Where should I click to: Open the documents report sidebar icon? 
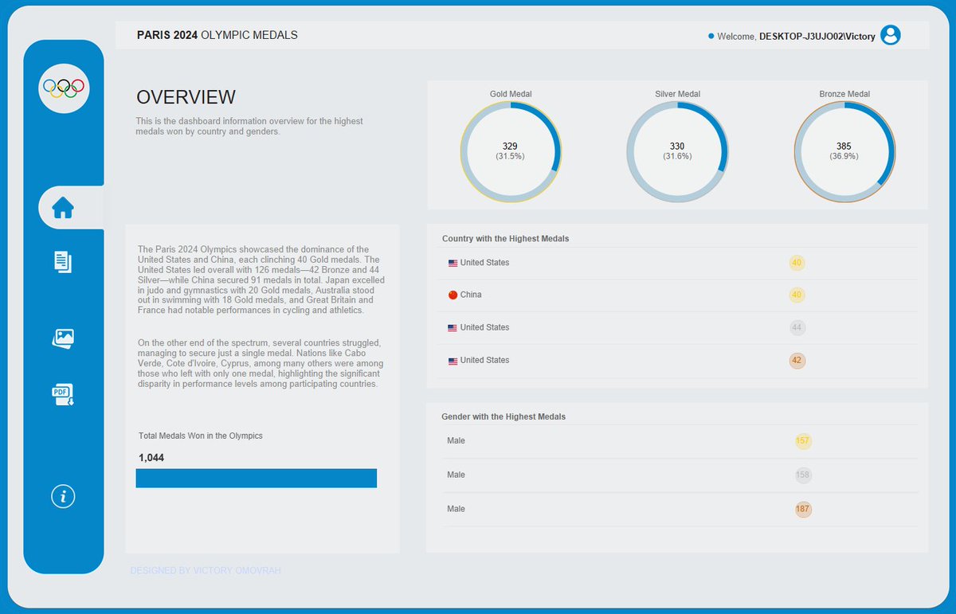pos(63,261)
